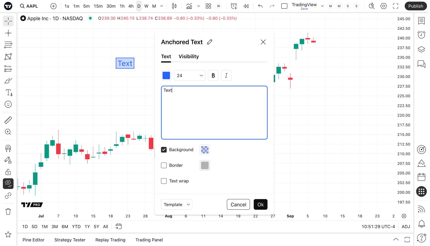The image size is (430, 246).
Task: Open the emoji icons tool
Action: point(8,104)
